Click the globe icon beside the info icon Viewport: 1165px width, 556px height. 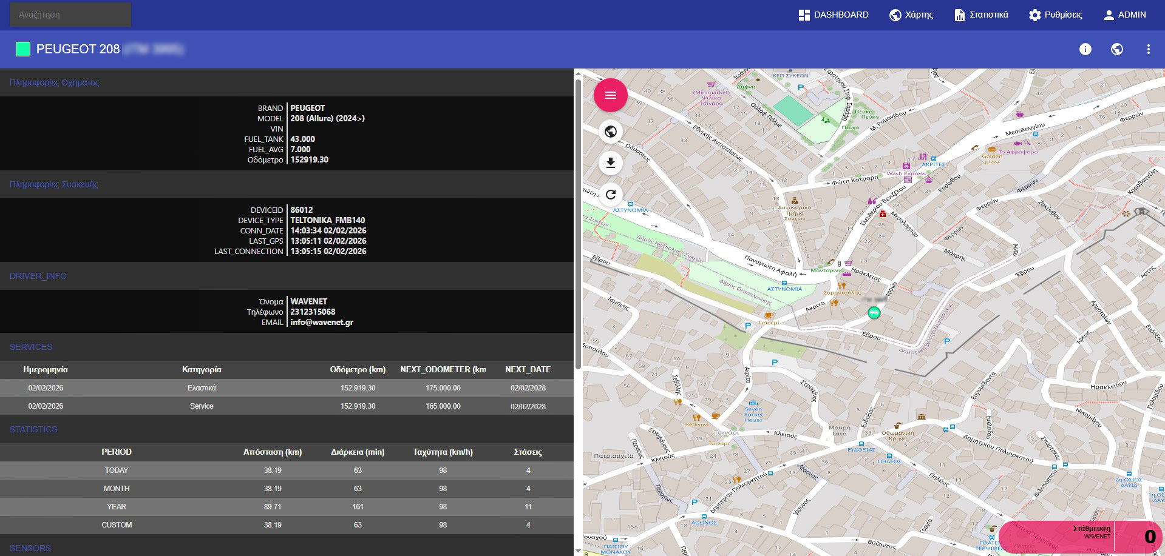[1117, 49]
